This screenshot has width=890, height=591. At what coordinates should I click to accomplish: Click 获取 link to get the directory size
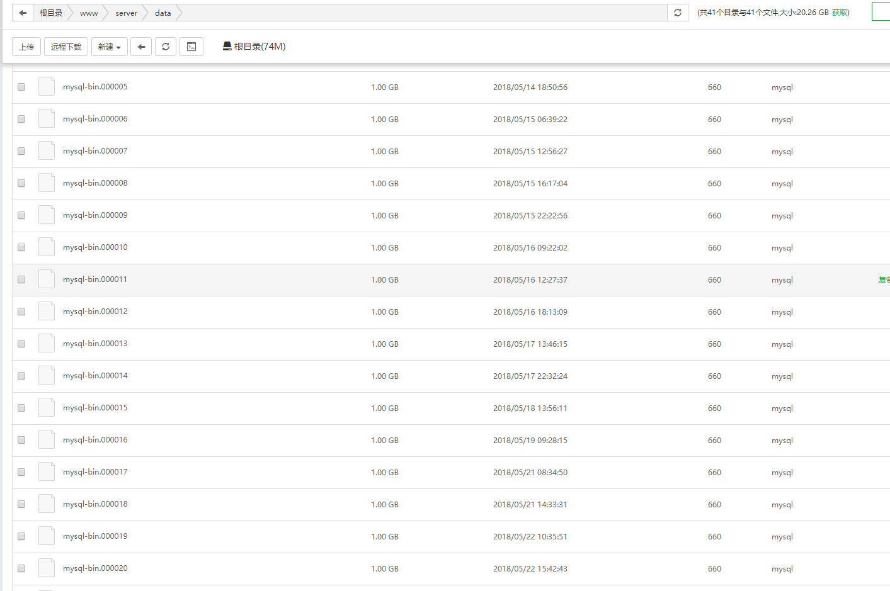click(x=840, y=13)
